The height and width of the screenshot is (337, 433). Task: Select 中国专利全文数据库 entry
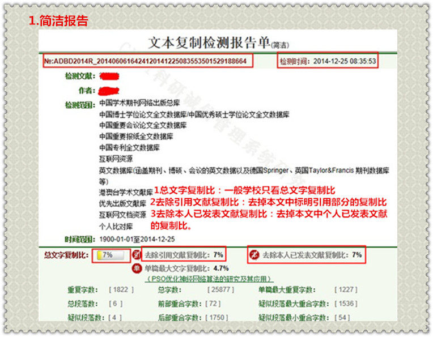(129, 147)
